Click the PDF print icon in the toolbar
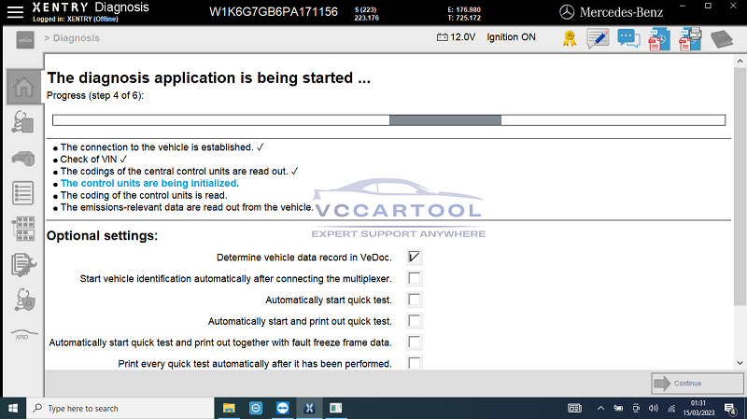 [x=690, y=38]
